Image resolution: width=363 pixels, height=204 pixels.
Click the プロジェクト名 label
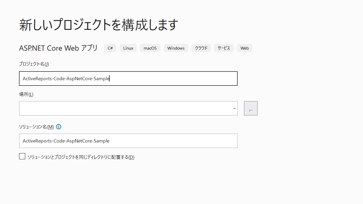click(34, 64)
